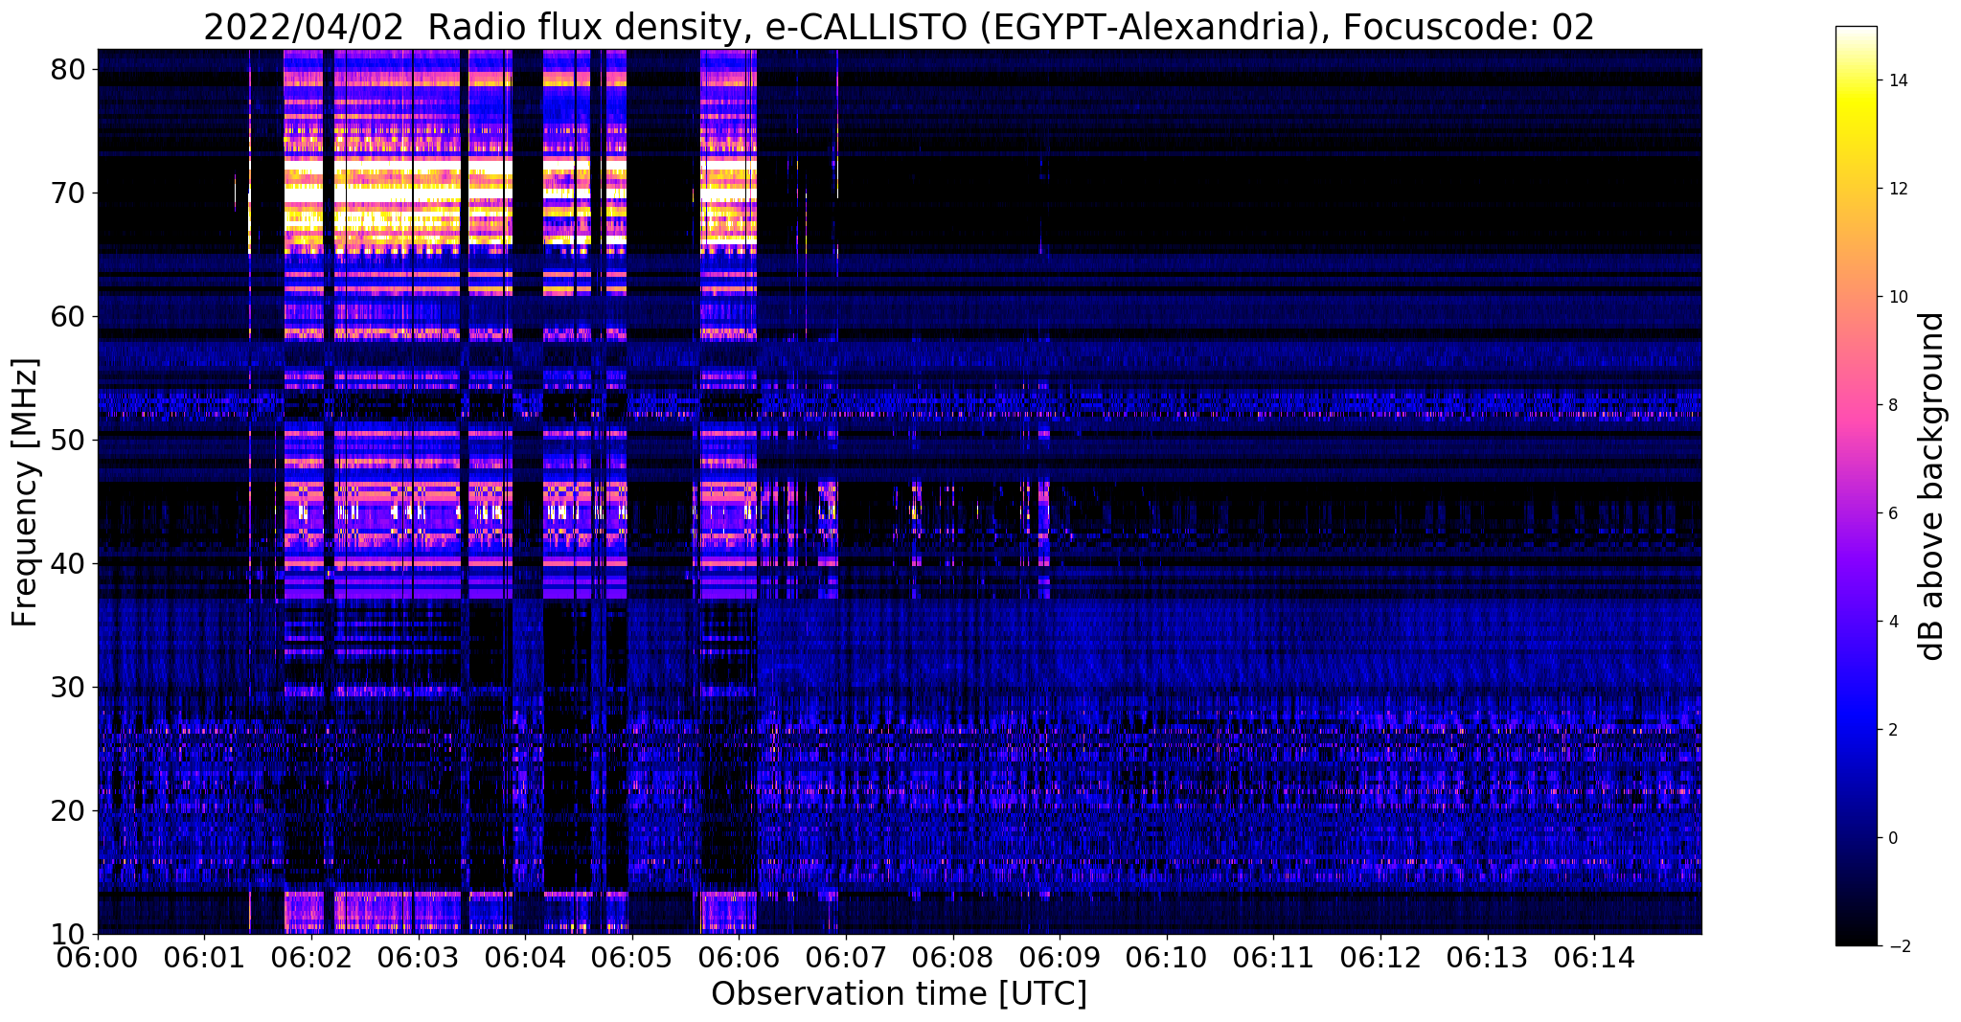Click the 06:07 time tick label

tap(846, 957)
